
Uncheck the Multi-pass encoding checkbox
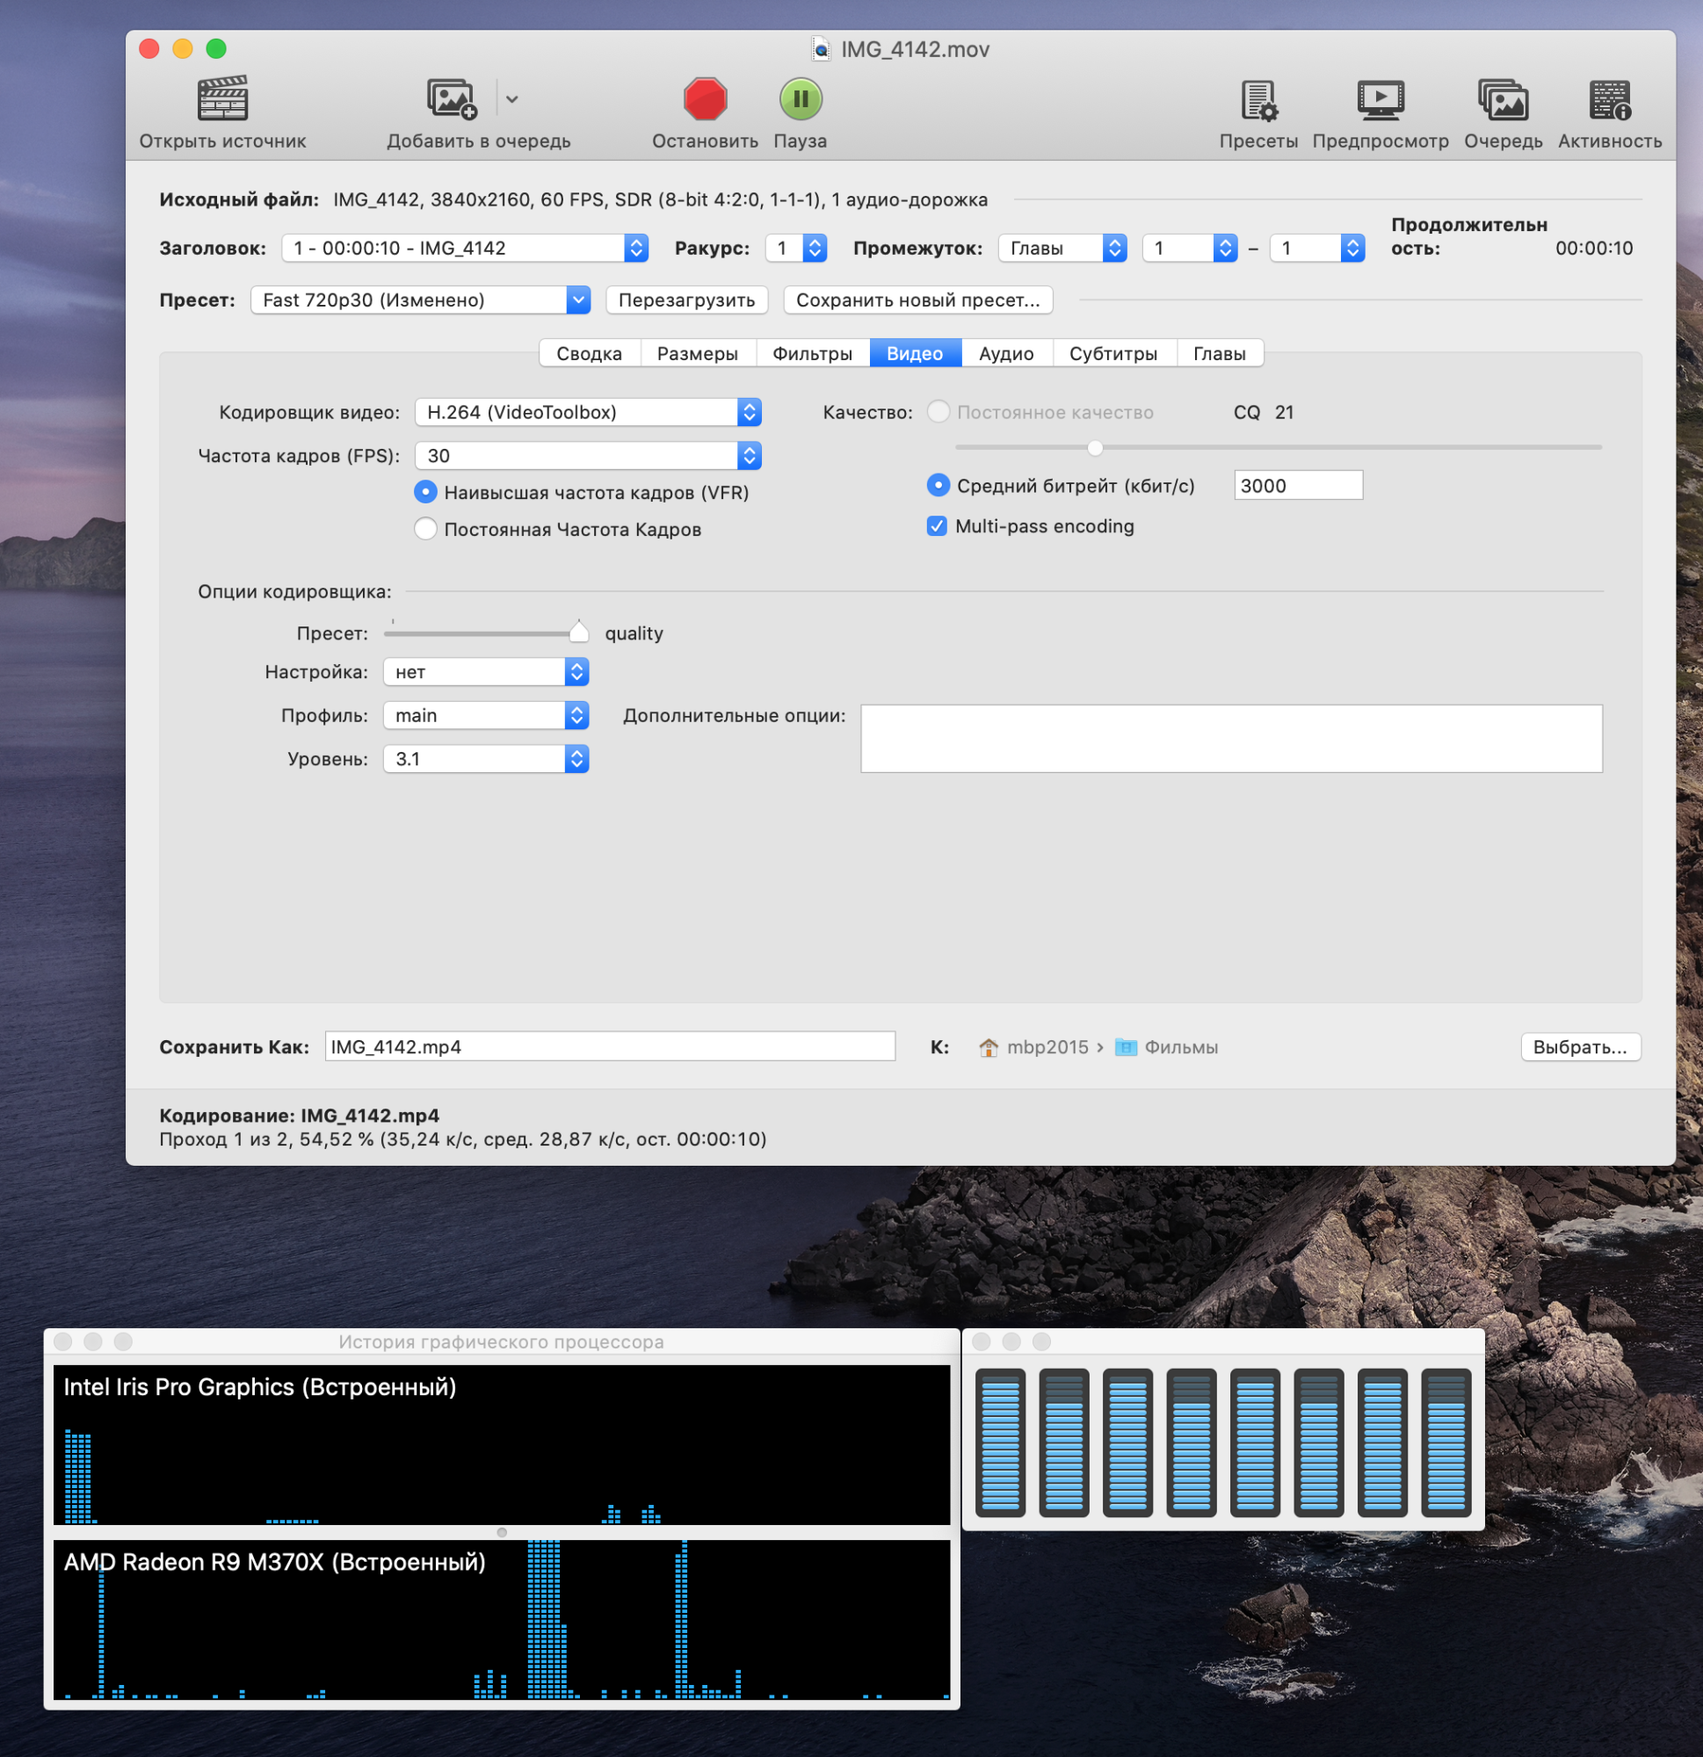click(x=936, y=526)
